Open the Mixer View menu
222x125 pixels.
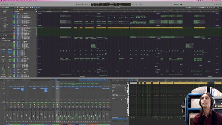(x=13, y=80)
